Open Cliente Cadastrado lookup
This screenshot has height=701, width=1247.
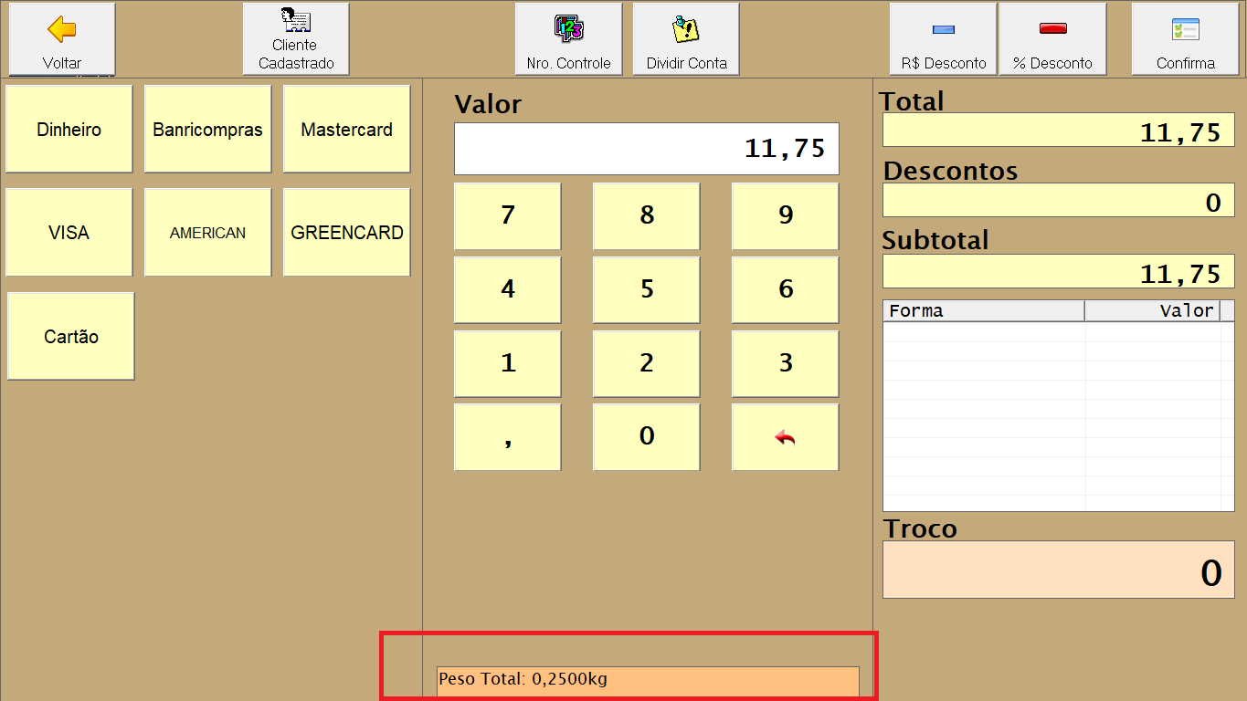(296, 39)
